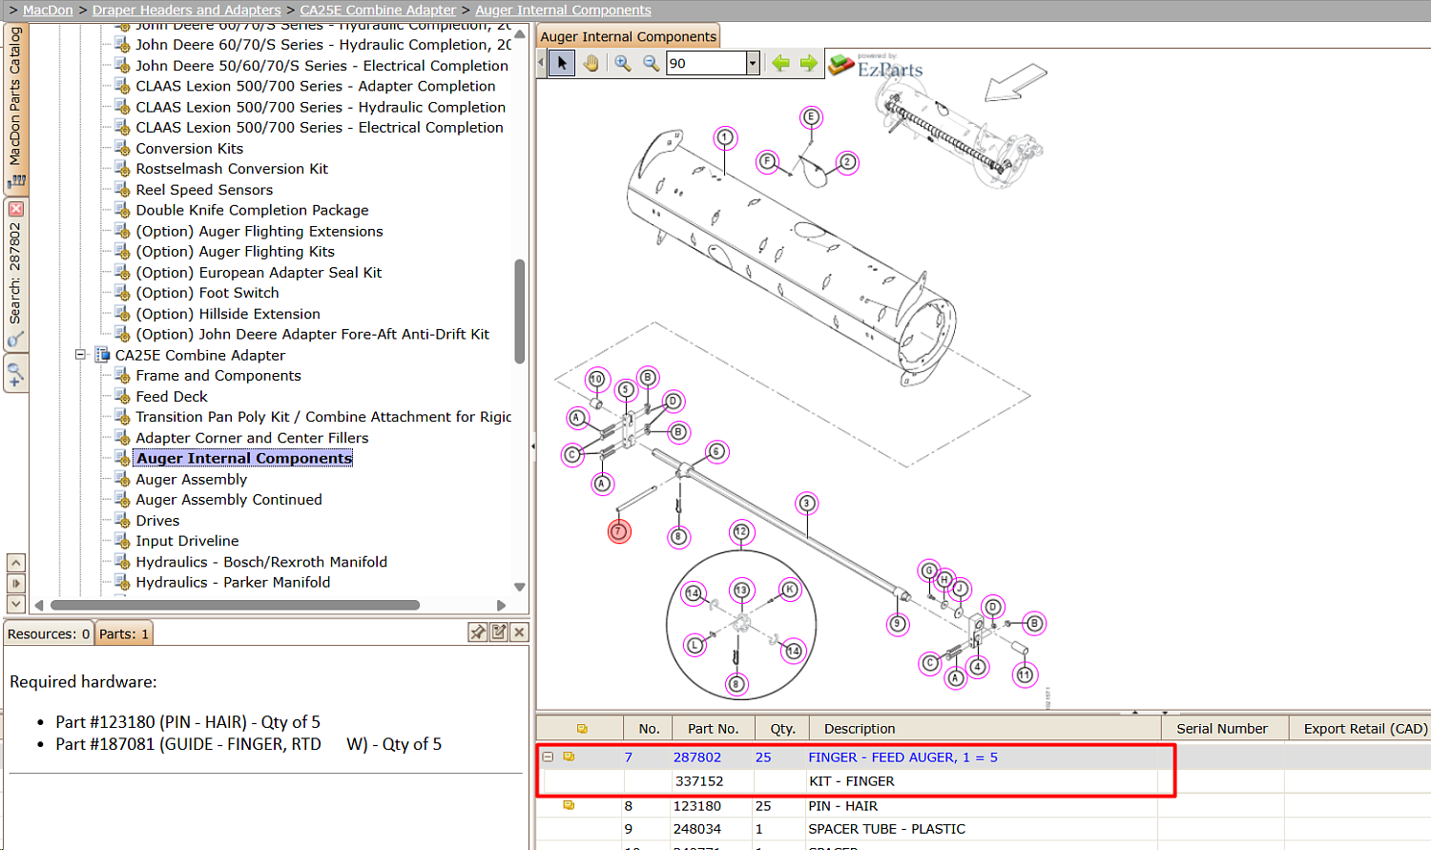Image resolution: width=1431 pixels, height=850 pixels.
Task: Open Drives tree item
Action: tap(157, 521)
